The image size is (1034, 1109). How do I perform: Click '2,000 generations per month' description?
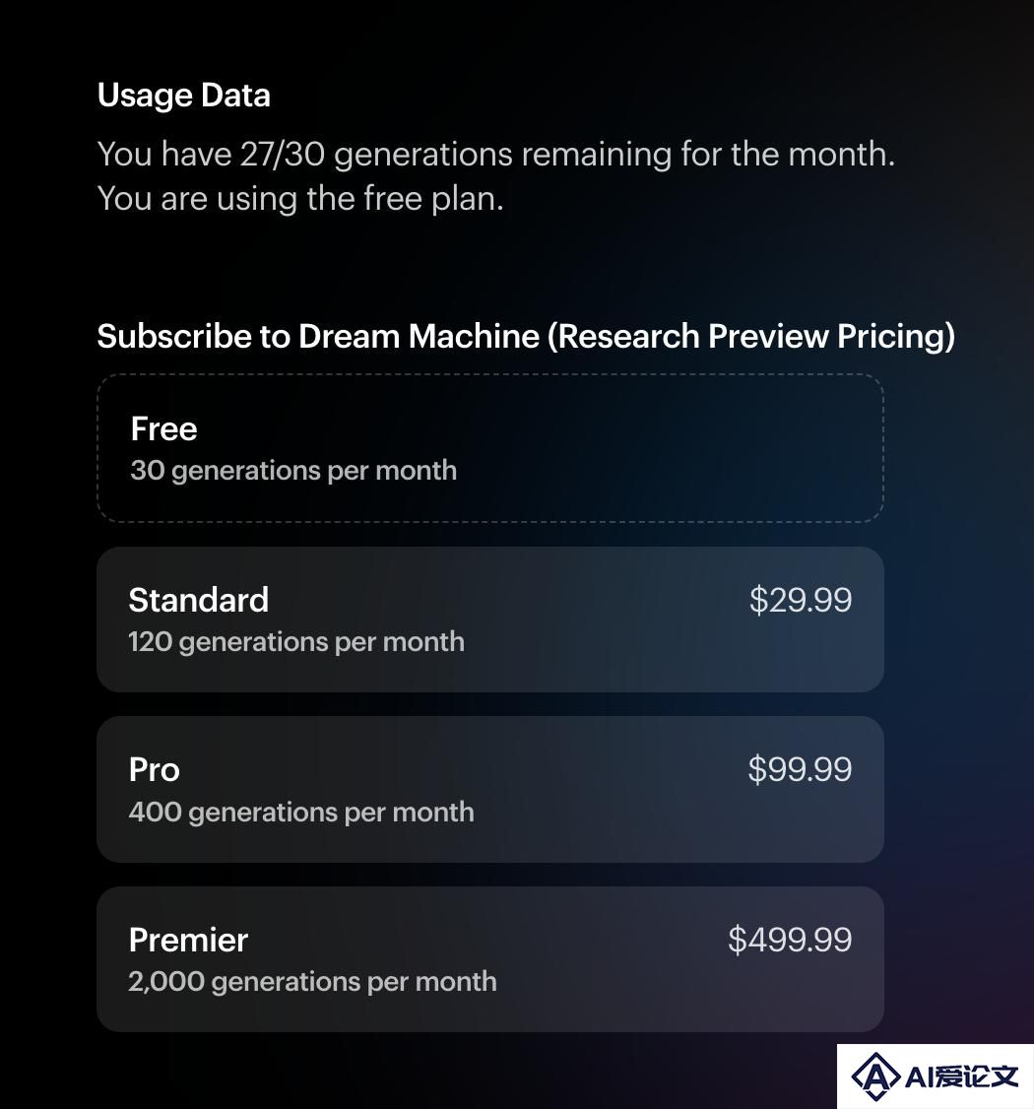(312, 982)
